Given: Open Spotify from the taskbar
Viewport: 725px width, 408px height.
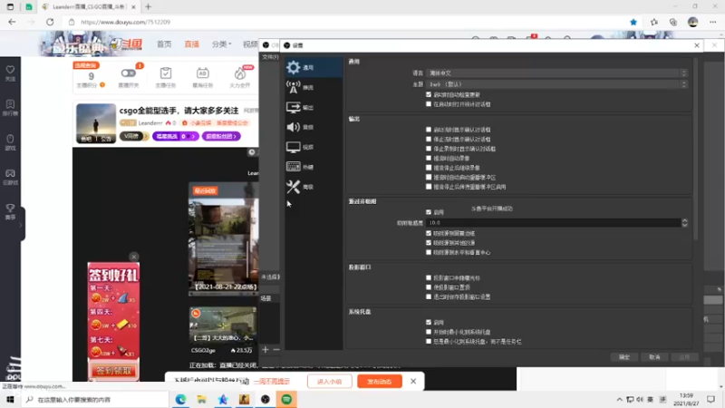Looking at the screenshot, I should [x=286, y=399].
